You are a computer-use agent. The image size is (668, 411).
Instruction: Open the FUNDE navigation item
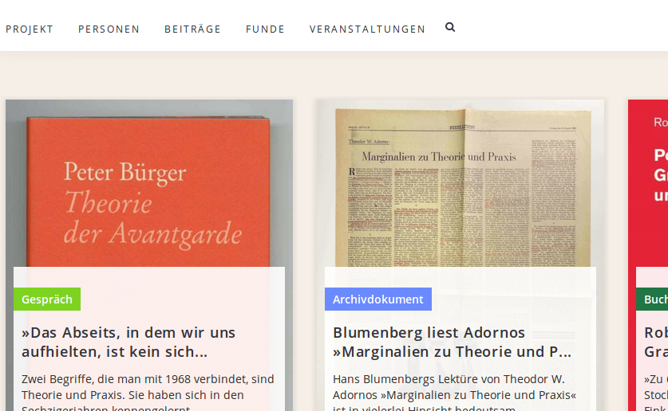point(266,29)
